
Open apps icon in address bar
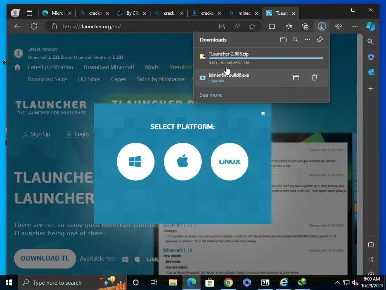click(222, 26)
